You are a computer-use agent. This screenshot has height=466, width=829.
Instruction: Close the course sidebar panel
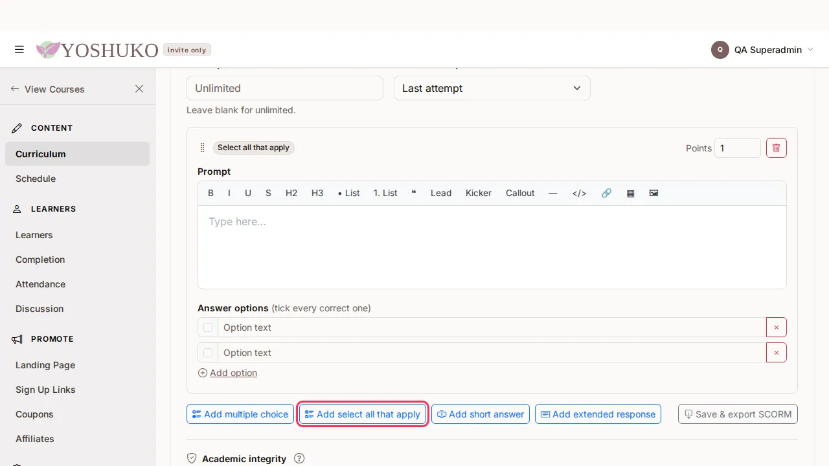click(139, 89)
